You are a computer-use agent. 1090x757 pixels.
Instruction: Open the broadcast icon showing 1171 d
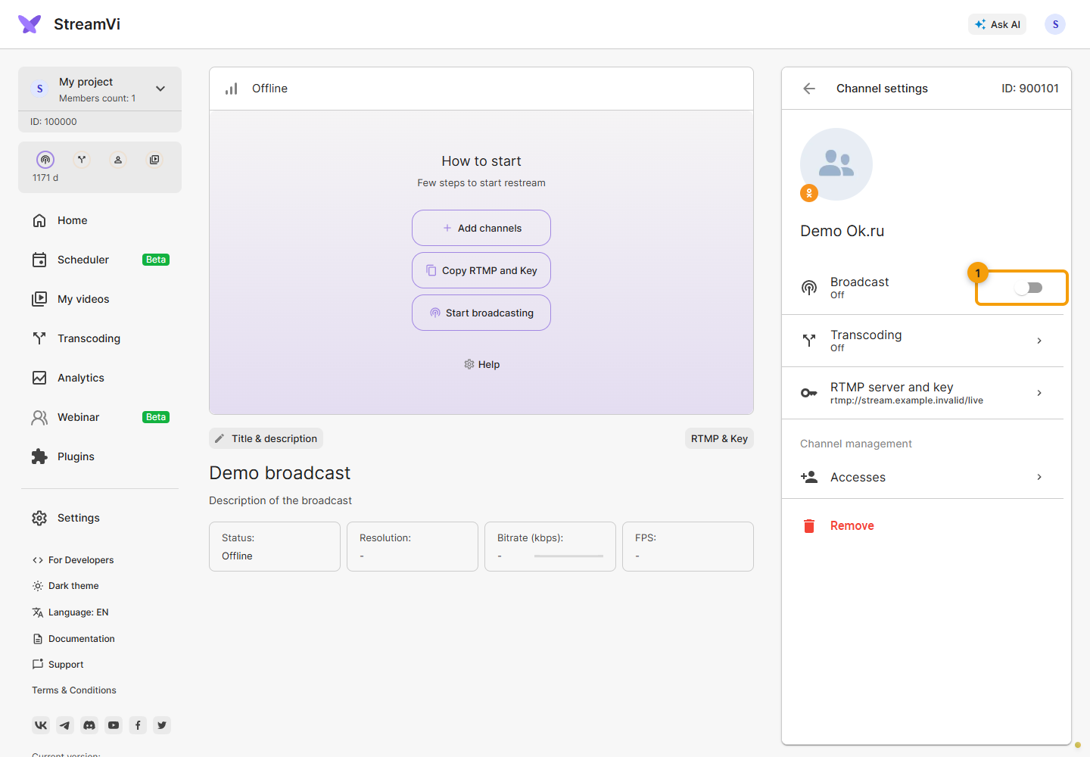click(45, 160)
